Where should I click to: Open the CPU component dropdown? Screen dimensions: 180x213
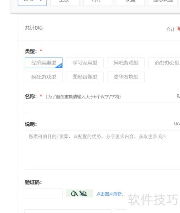[x=32, y=2]
